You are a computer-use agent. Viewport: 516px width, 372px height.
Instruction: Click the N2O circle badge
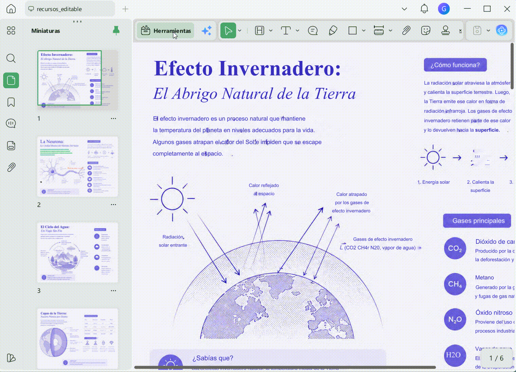tap(455, 319)
